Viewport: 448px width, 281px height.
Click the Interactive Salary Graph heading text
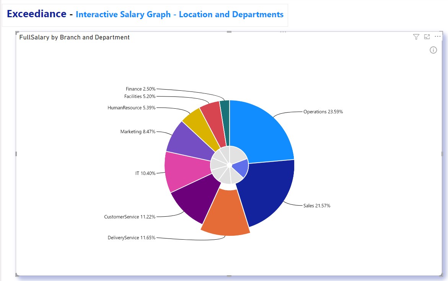[179, 14]
